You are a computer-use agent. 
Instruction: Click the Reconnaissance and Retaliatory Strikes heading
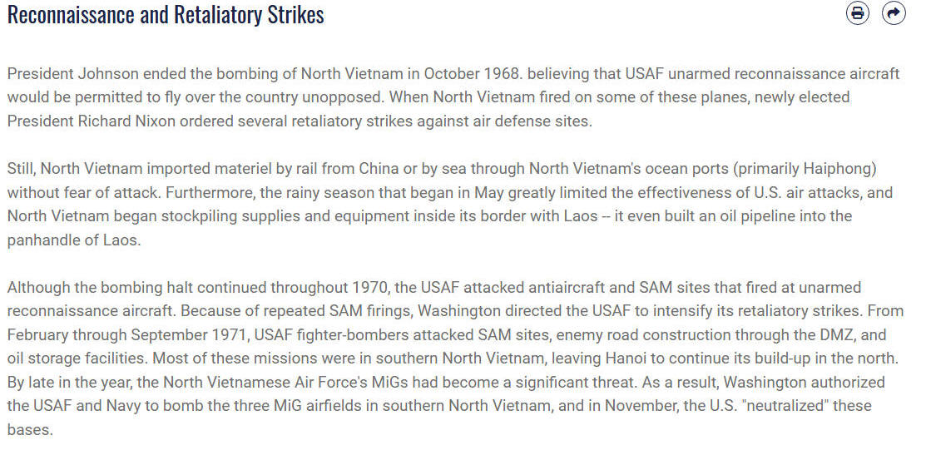click(166, 15)
